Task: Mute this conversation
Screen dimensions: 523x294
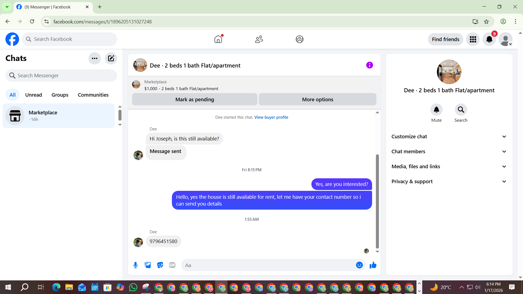Action: tap(436, 110)
